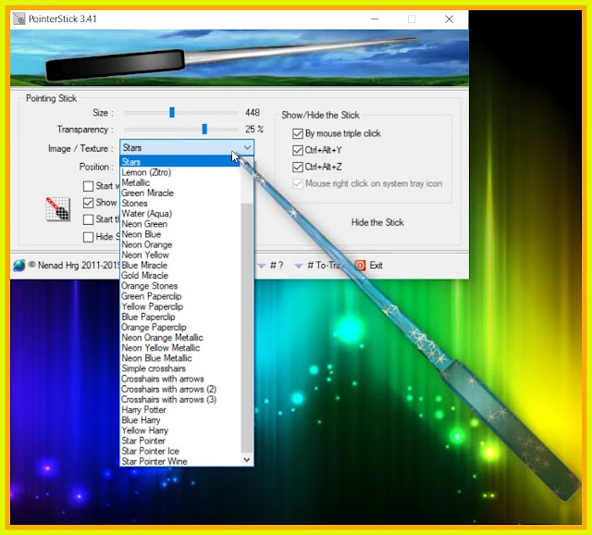The width and height of the screenshot is (592, 535).
Task: Select Neon Blue texture
Action: pyautogui.click(x=180, y=234)
